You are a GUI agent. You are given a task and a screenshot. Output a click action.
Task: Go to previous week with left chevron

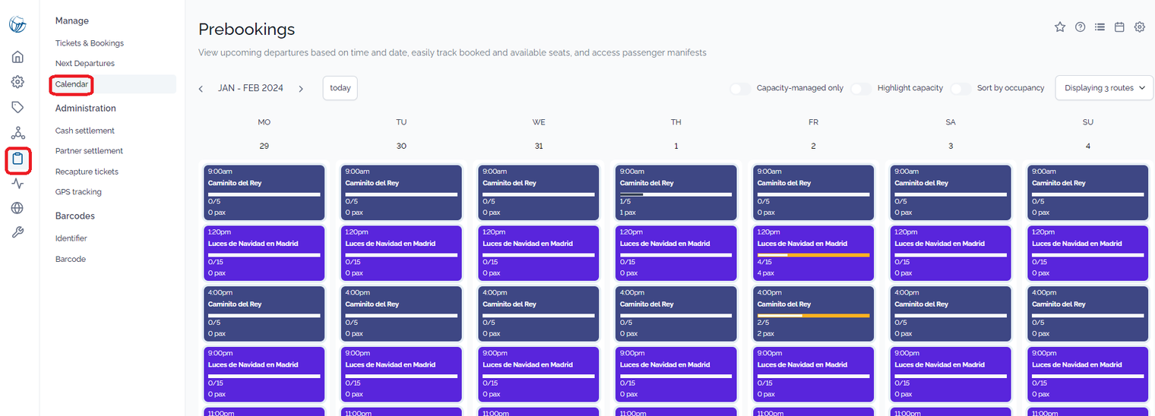click(201, 89)
